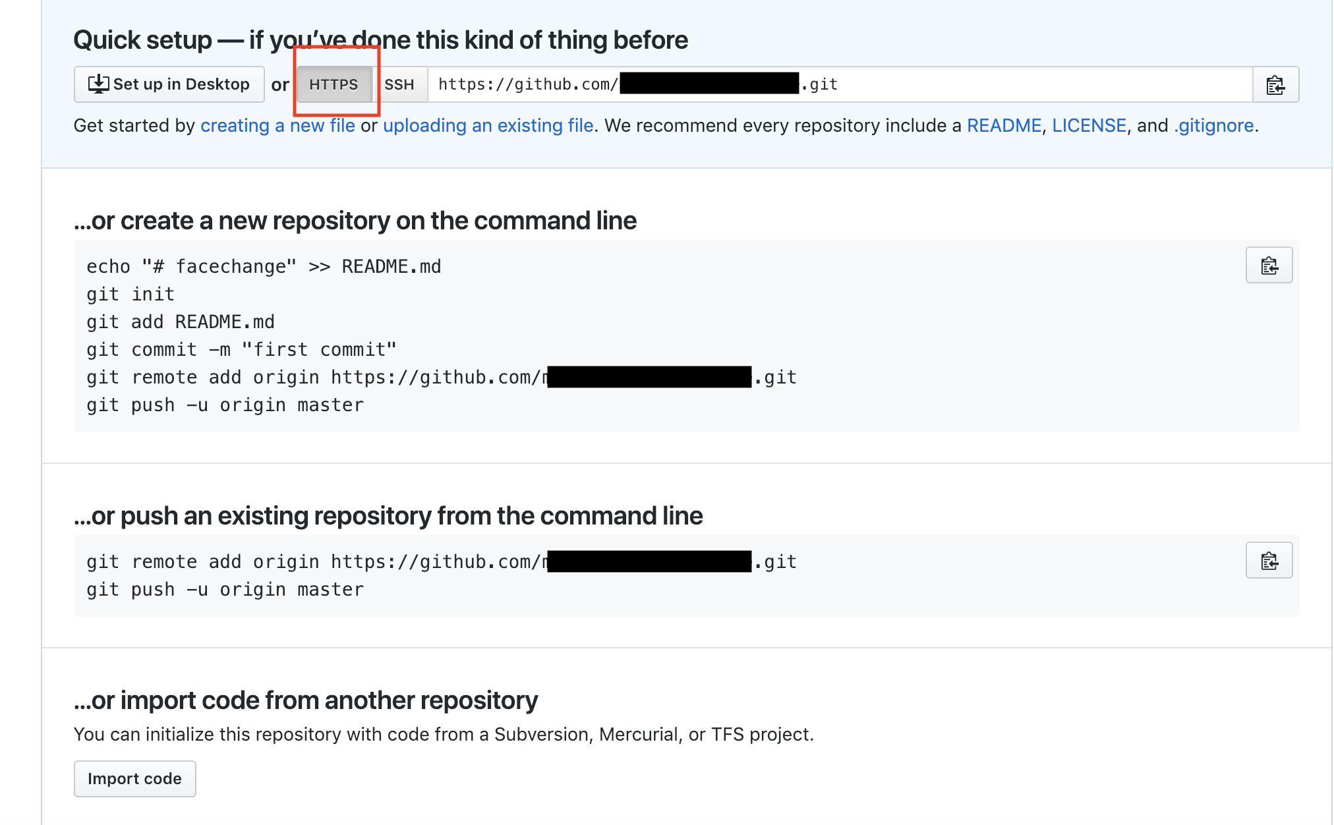Copy the repository URL to clipboard
Image resolution: width=1334 pixels, height=825 pixels.
coord(1275,84)
